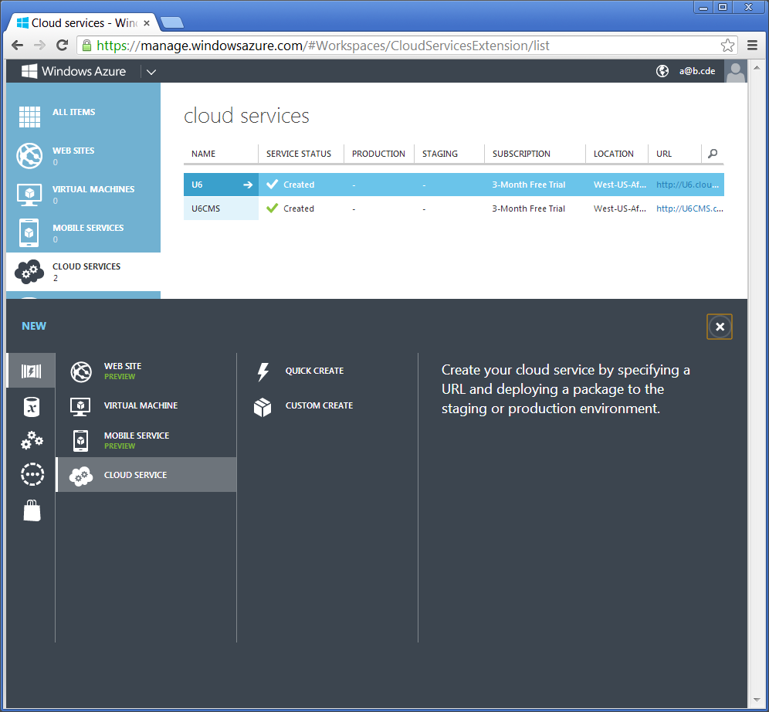Screen dimensions: 769x712
Task: Choose Quick Create option
Action: tap(314, 371)
